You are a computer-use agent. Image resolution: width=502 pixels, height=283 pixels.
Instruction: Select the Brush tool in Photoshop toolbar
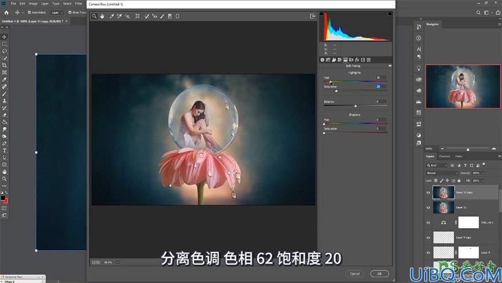[5, 94]
